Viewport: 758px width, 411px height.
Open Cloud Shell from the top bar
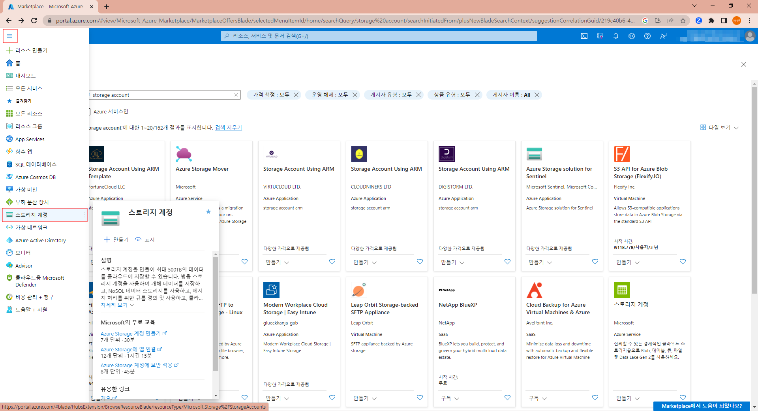point(584,36)
